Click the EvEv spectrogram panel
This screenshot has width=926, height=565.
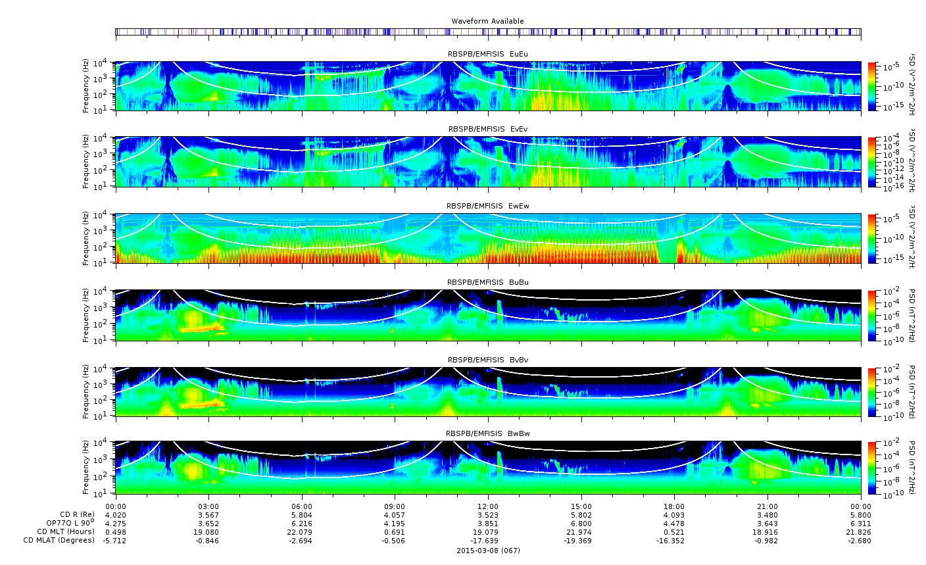pyautogui.click(x=488, y=162)
